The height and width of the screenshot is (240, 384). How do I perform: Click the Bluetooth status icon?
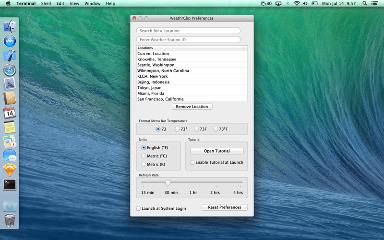point(288,3)
